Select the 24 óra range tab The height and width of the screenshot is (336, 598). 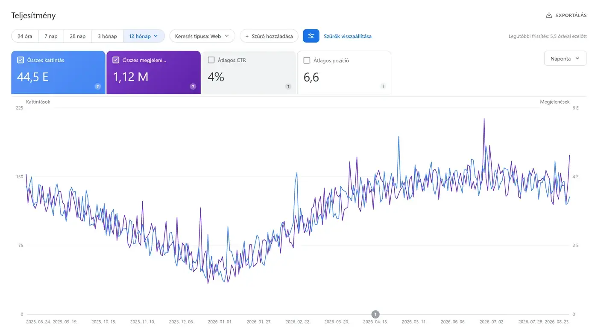pos(25,36)
